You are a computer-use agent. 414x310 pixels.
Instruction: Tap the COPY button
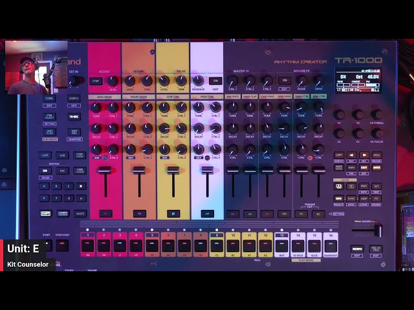point(339,155)
